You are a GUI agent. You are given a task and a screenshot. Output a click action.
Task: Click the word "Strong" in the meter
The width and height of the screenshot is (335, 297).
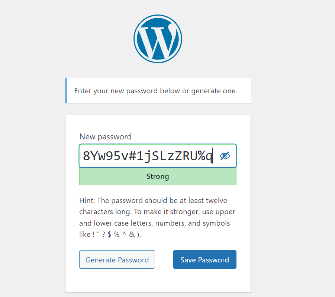point(158,177)
